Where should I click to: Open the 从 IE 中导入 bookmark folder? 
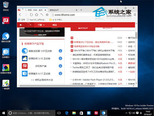56,20
